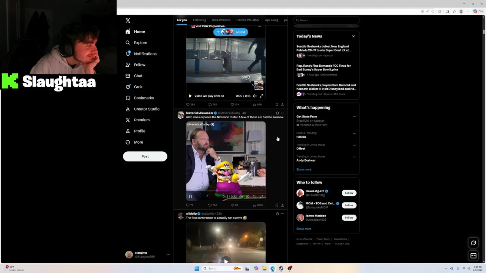Share Maverick Alexander's post
The height and width of the screenshot is (273, 486).
pos(282,205)
